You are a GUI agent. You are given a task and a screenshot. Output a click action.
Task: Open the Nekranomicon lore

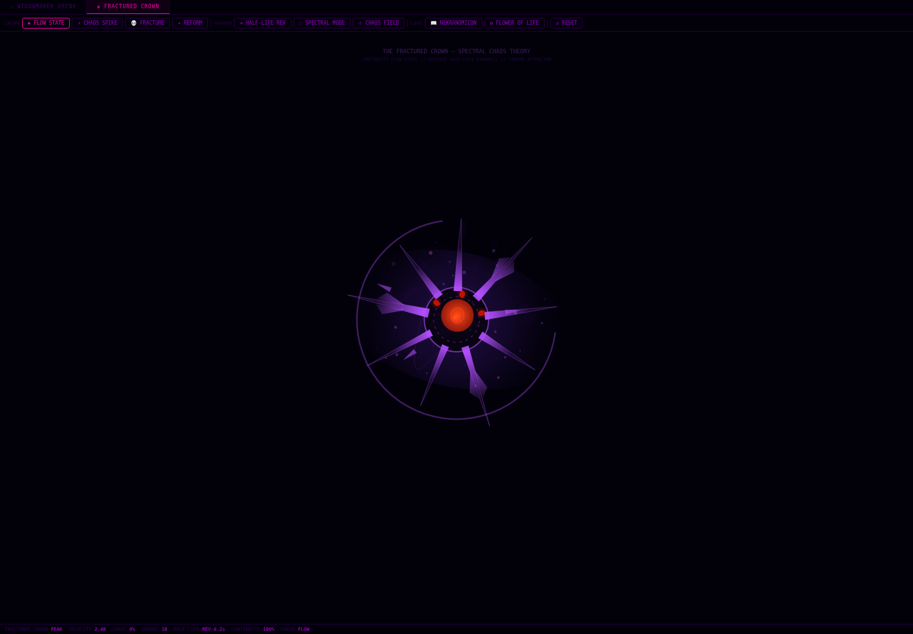pos(453,23)
